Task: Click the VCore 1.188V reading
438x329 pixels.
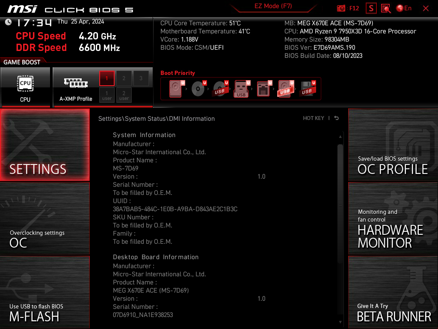Action: tap(179, 39)
